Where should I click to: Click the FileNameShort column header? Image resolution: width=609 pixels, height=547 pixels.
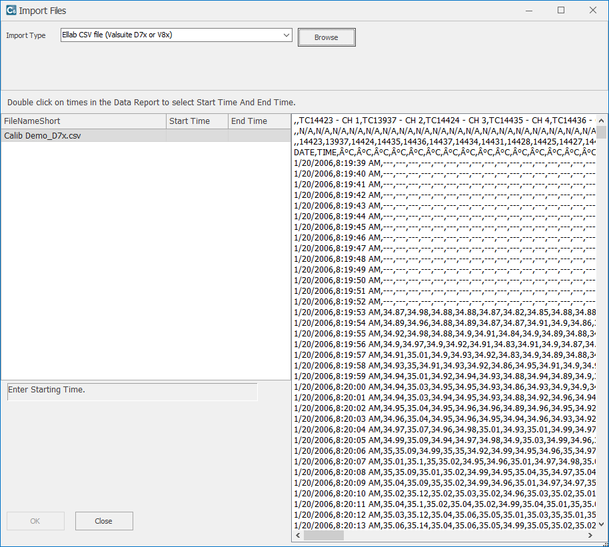click(83, 121)
